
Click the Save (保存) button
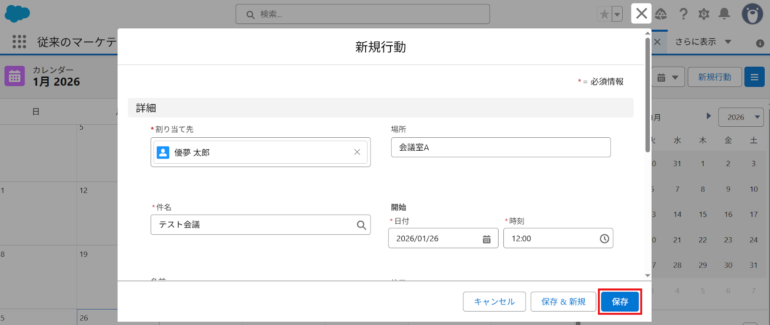click(x=620, y=301)
